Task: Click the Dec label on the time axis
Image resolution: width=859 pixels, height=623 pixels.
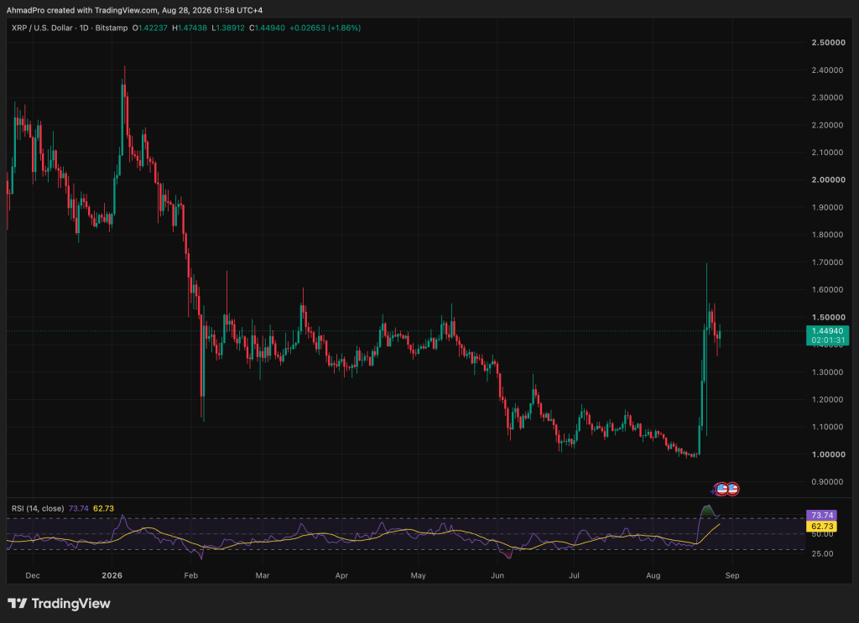Action: [x=33, y=575]
